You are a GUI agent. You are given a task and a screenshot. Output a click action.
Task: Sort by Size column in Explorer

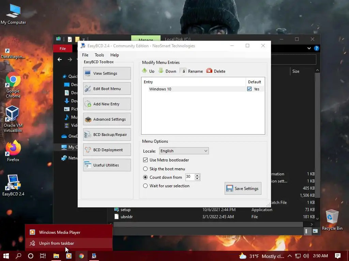pyautogui.click(x=295, y=71)
